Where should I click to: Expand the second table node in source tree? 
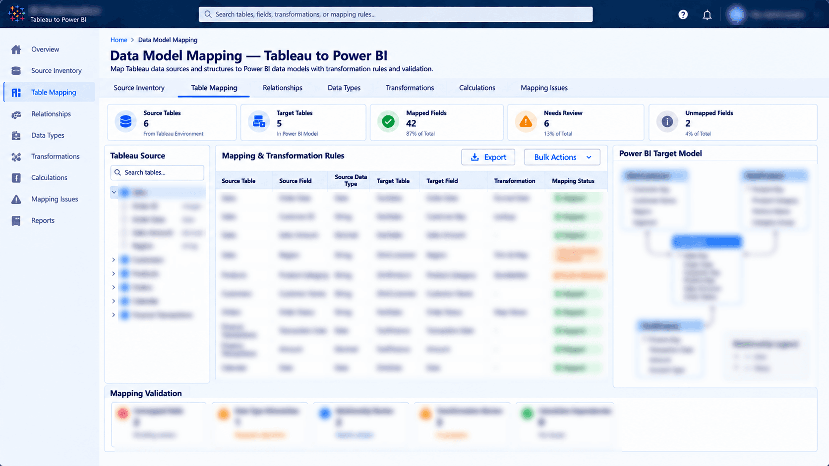tap(114, 259)
